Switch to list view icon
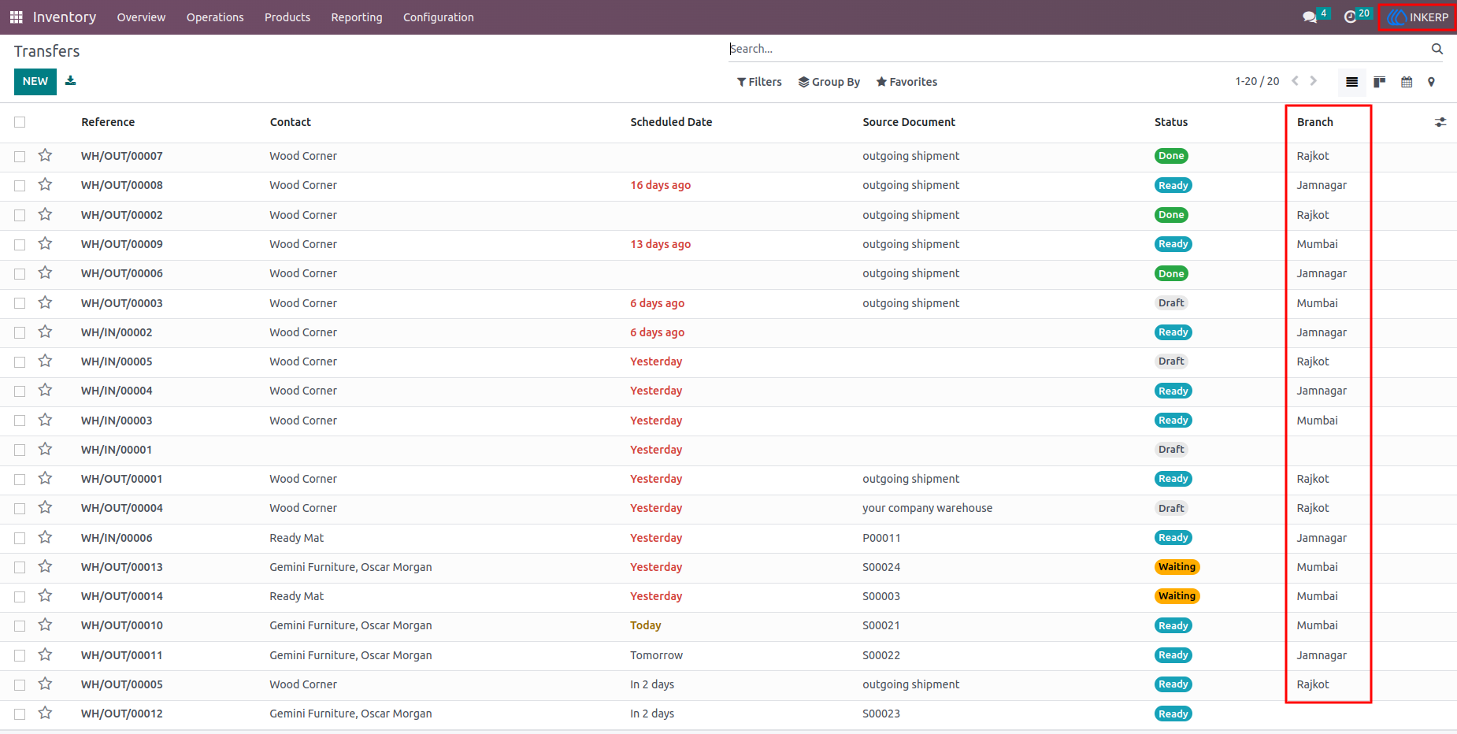 [1352, 82]
